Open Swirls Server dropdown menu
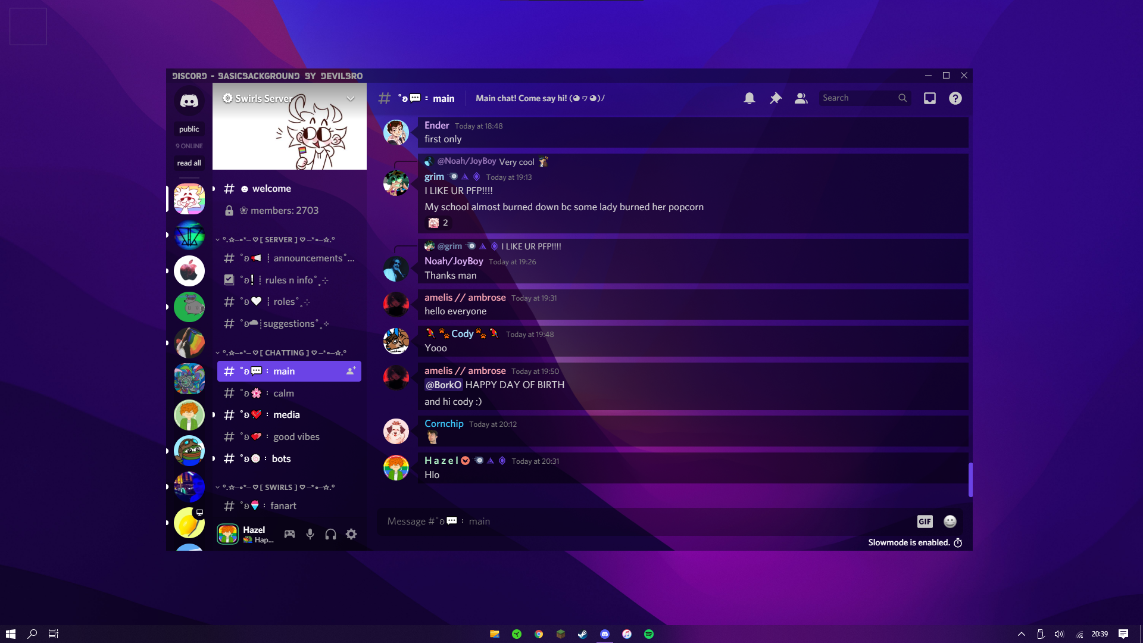This screenshot has height=643, width=1143. [x=351, y=98]
